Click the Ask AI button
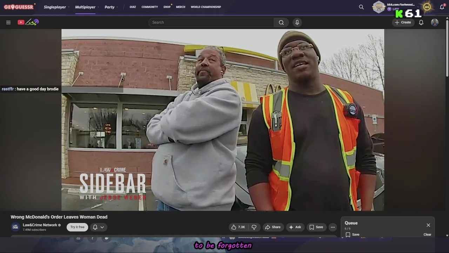Screen dimensions: 449x253 [295, 227]
